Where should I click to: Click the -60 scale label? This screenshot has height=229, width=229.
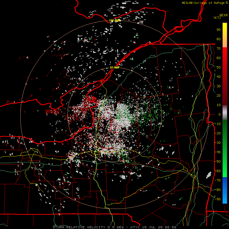pyautogui.click(x=218, y=171)
